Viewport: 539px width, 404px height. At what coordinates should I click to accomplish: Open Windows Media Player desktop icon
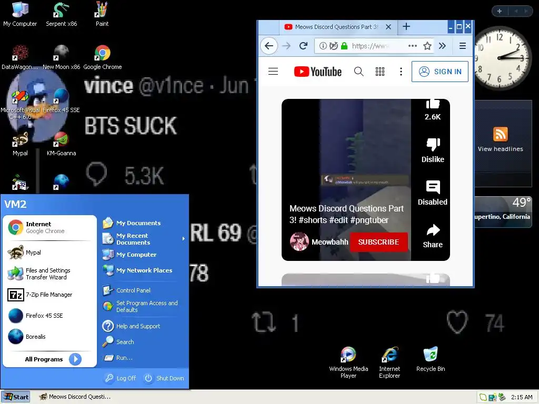coord(348,362)
